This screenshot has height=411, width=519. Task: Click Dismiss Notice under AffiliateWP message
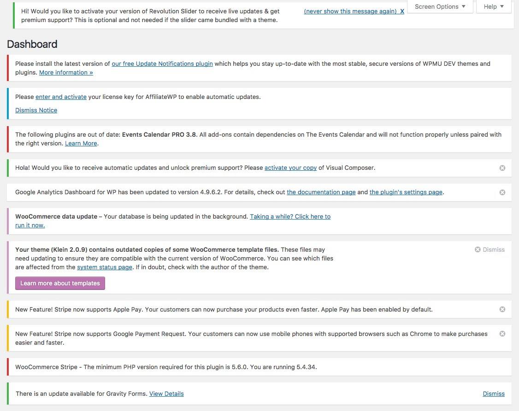(x=36, y=110)
